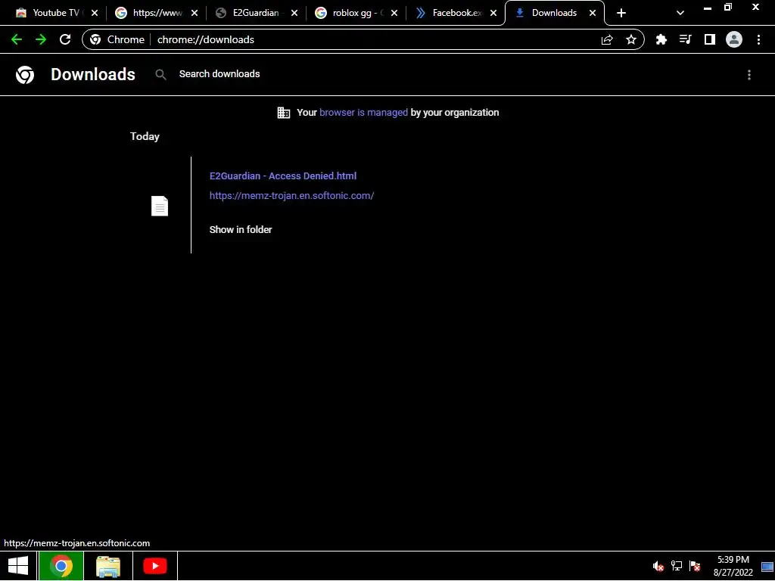Screen dimensions: 775x581
Task: Open the profile avatar menu
Action: click(734, 39)
